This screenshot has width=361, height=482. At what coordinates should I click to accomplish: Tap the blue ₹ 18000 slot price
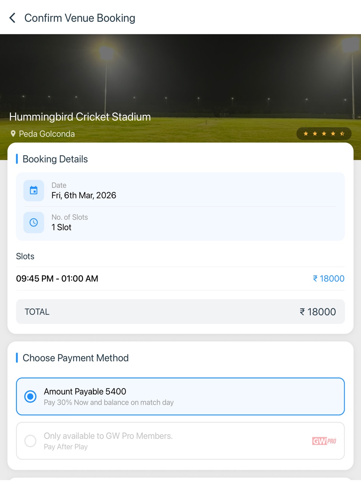(x=329, y=278)
